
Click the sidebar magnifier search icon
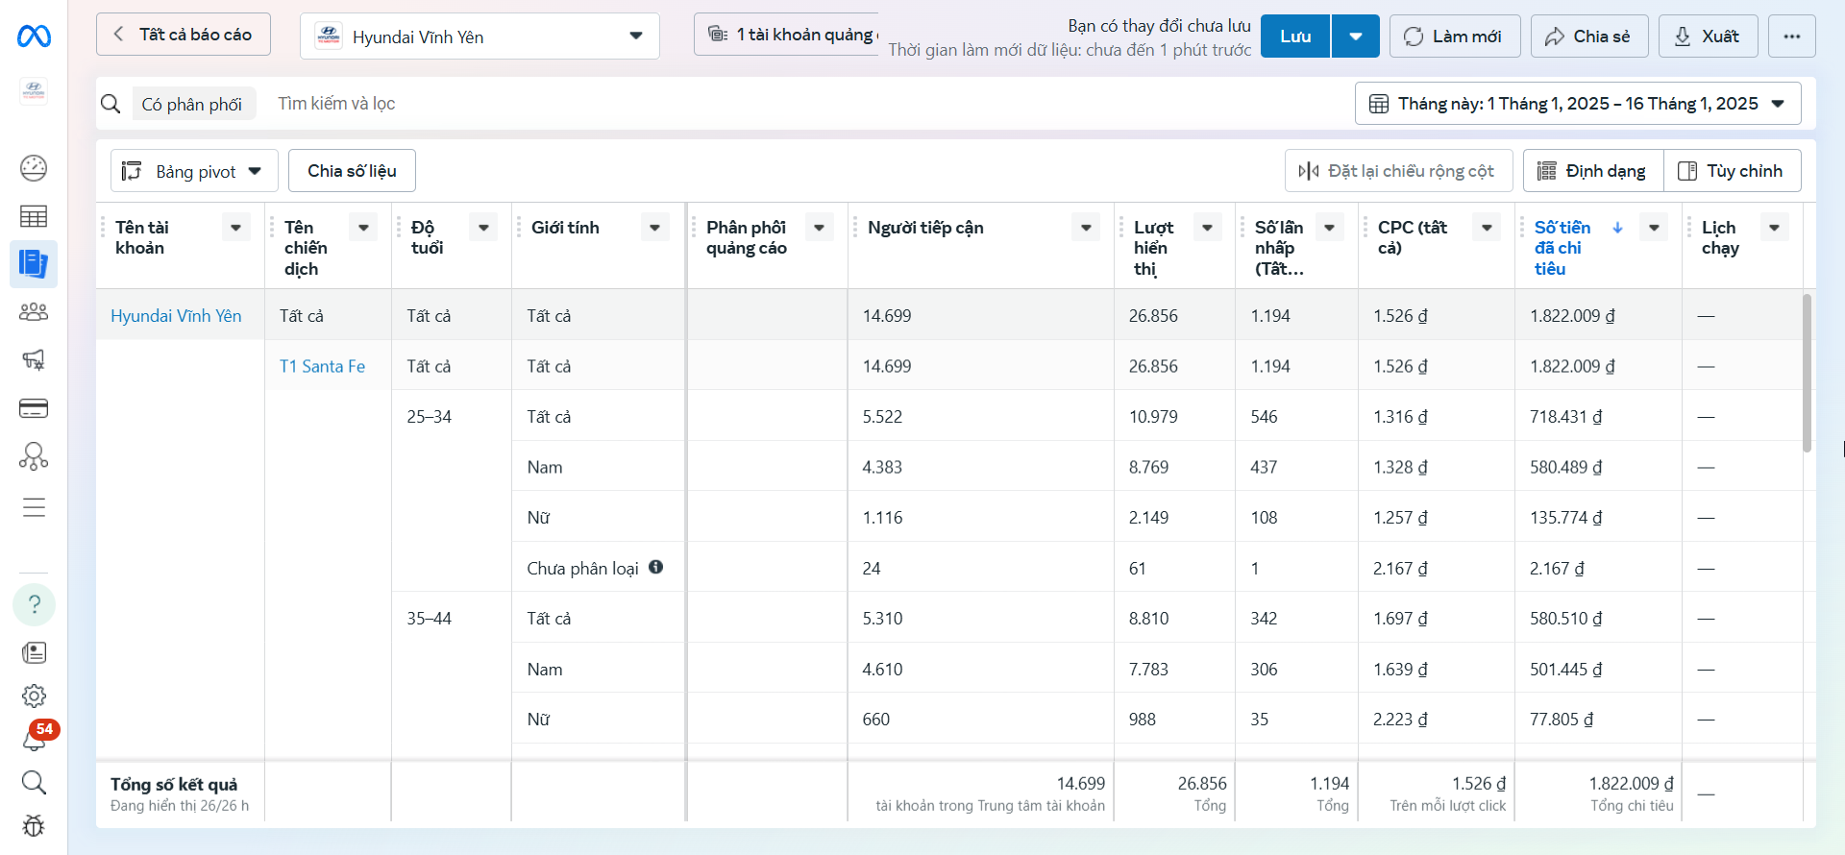point(34,782)
